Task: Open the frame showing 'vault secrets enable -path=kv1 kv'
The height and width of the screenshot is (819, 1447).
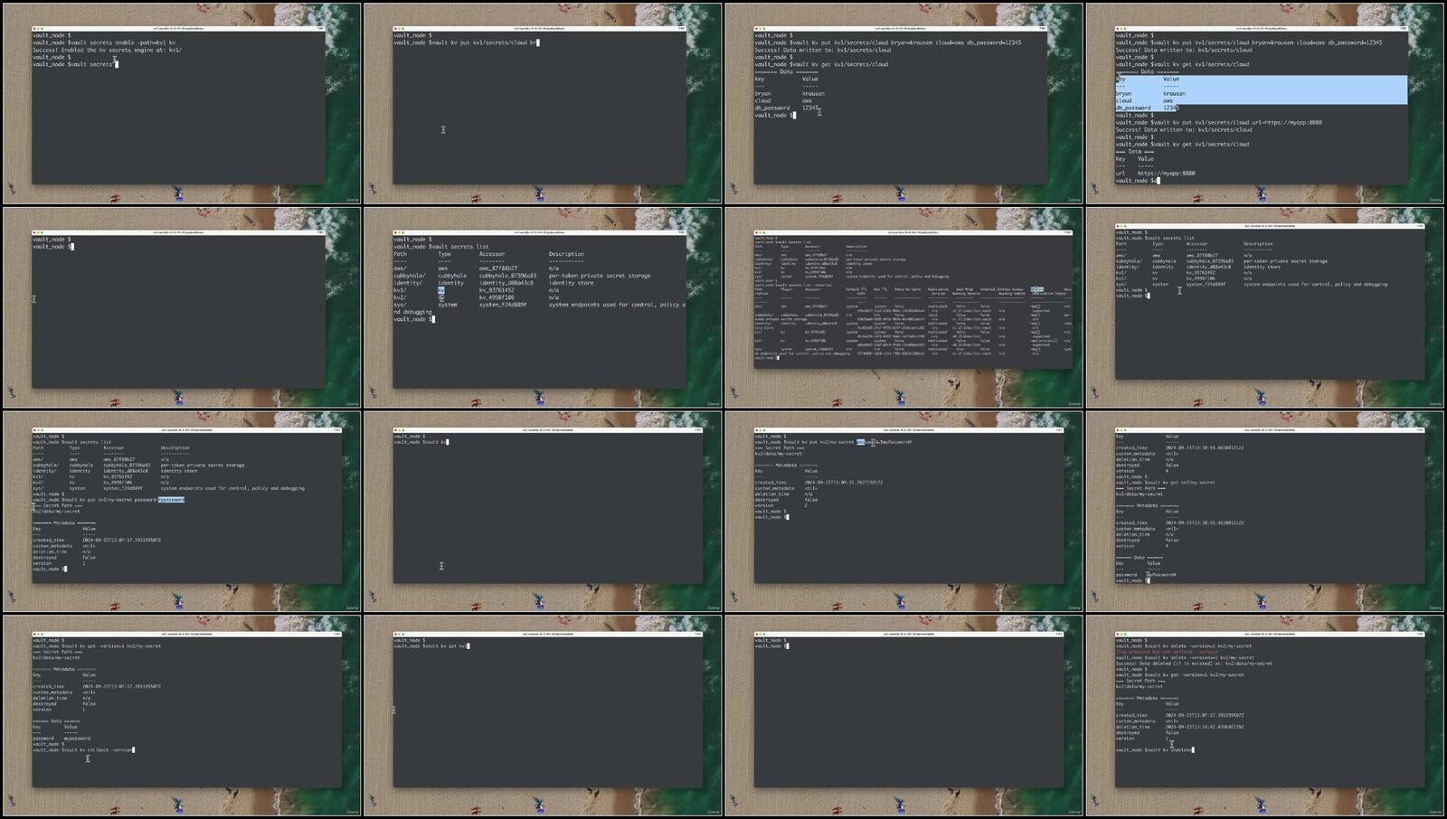Action: pos(181,104)
